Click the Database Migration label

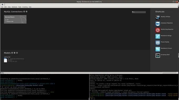[x=167, y=23]
